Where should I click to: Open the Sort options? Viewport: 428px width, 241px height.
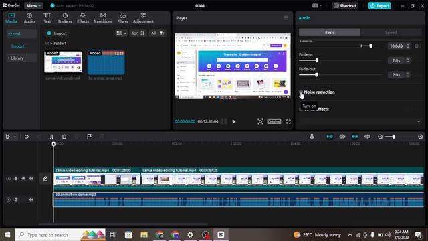tap(138, 33)
